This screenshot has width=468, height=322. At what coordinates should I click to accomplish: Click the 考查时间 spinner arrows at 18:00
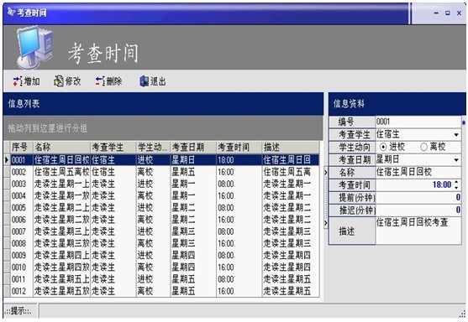point(456,185)
